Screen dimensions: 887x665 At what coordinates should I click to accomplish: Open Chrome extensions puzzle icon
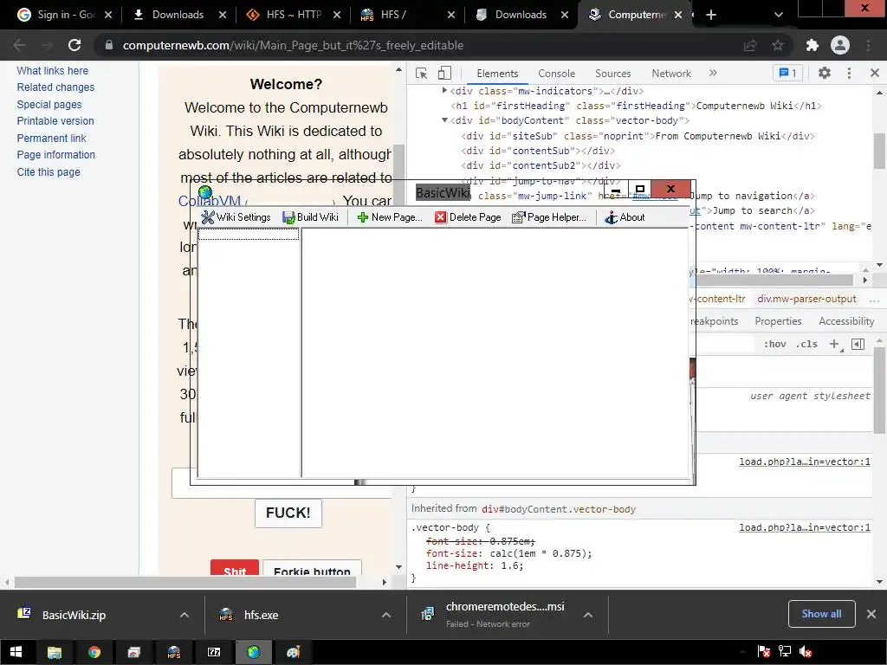pyautogui.click(x=813, y=45)
